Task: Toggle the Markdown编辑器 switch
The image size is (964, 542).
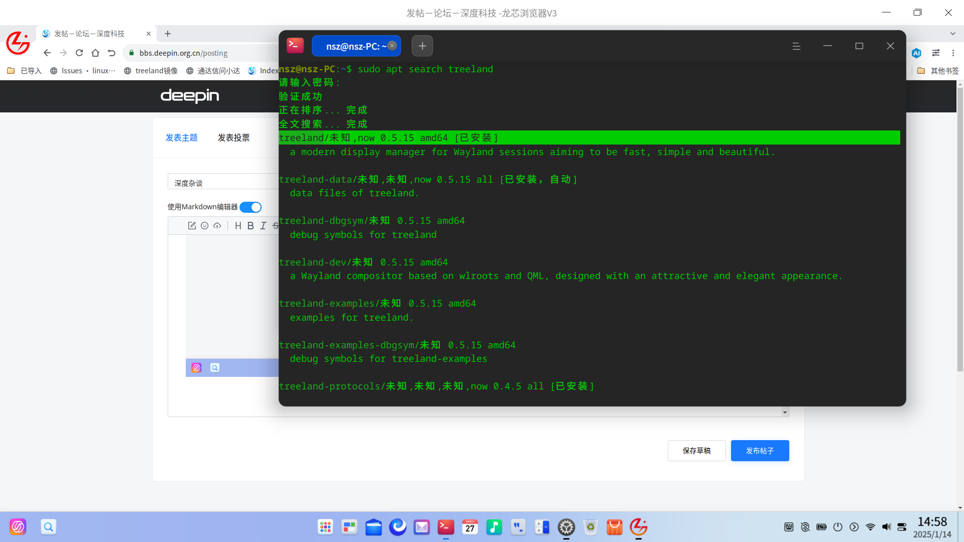Action: 251,207
